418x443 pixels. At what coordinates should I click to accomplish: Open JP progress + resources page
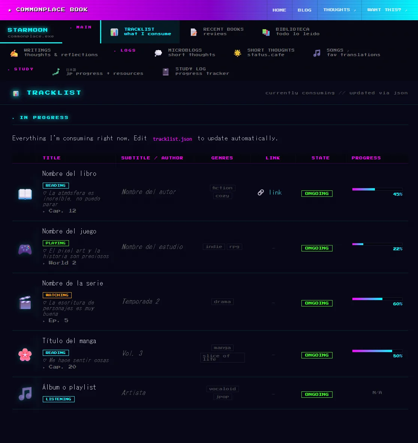tap(98, 71)
